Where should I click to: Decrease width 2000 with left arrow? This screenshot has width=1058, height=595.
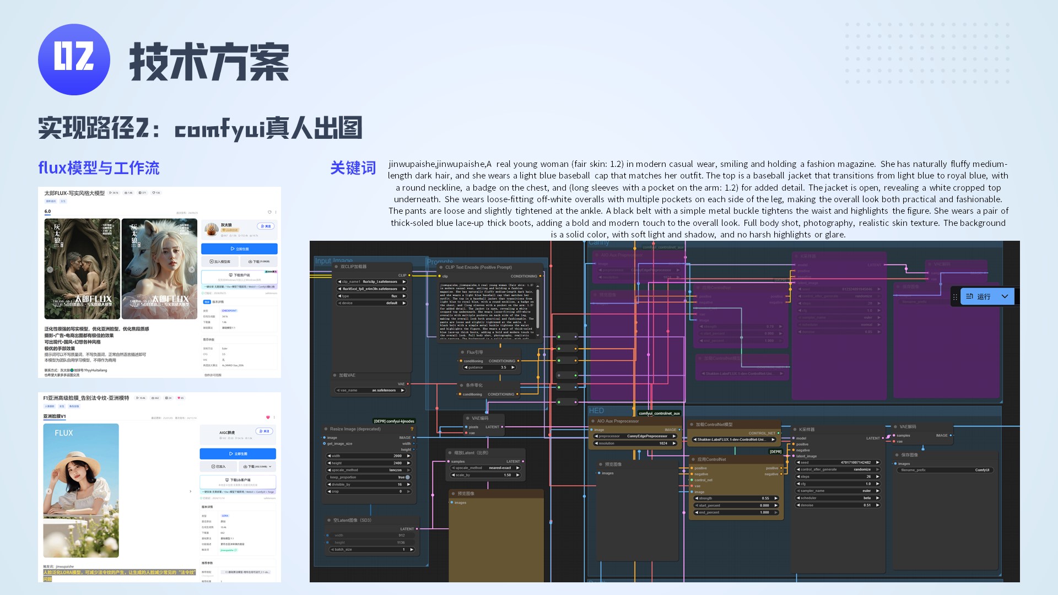pos(330,456)
